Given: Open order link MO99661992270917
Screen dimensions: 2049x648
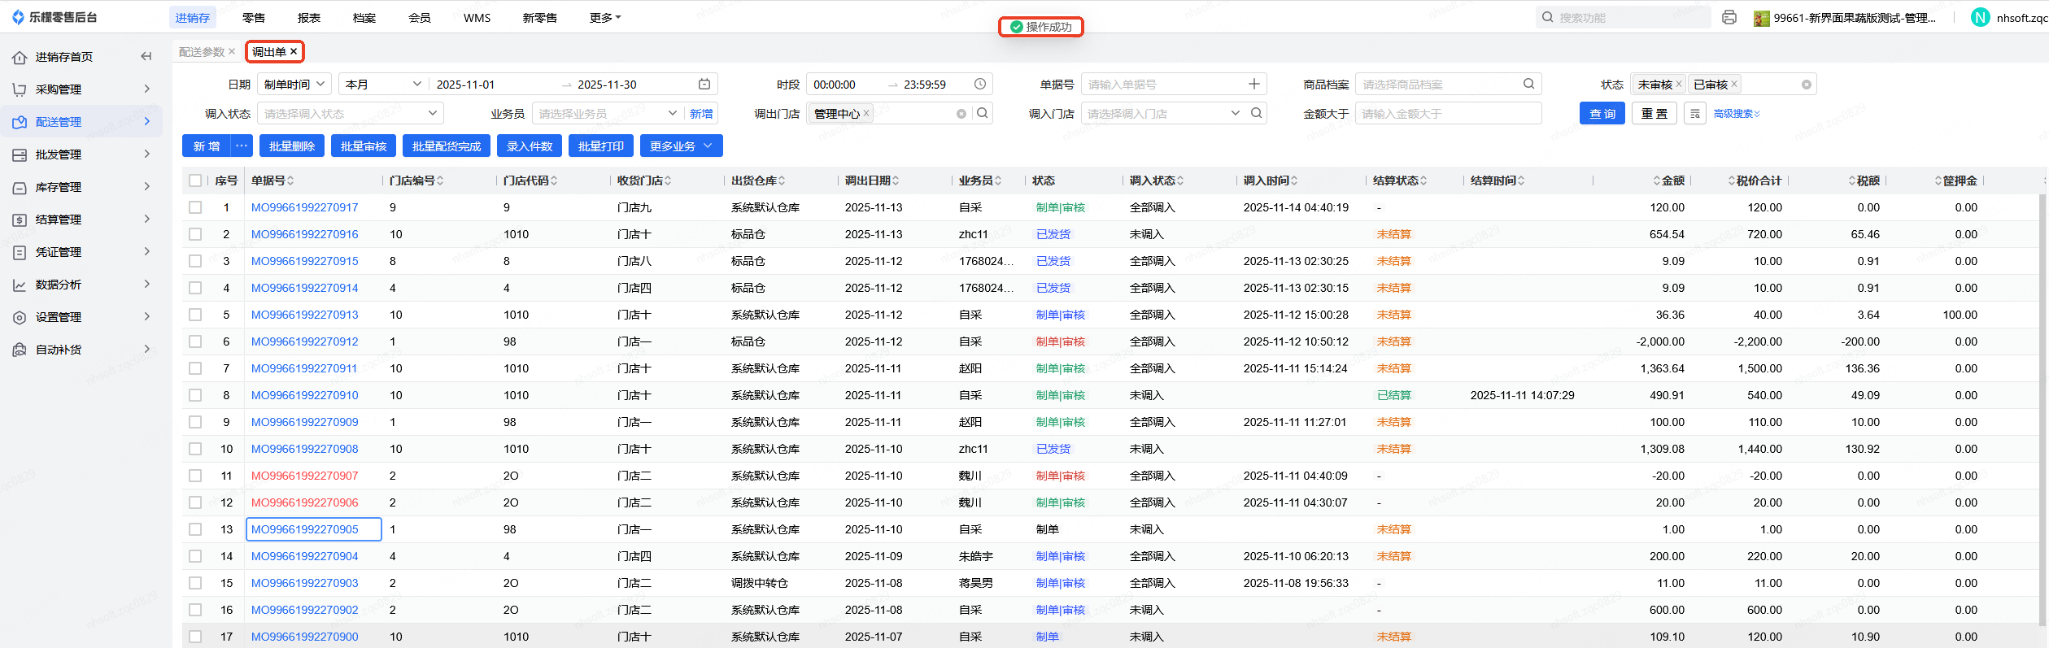Looking at the screenshot, I should click(304, 207).
